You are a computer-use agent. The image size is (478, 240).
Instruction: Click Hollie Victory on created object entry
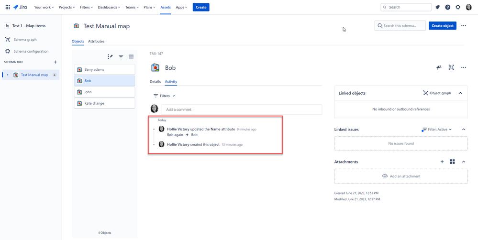click(x=178, y=145)
